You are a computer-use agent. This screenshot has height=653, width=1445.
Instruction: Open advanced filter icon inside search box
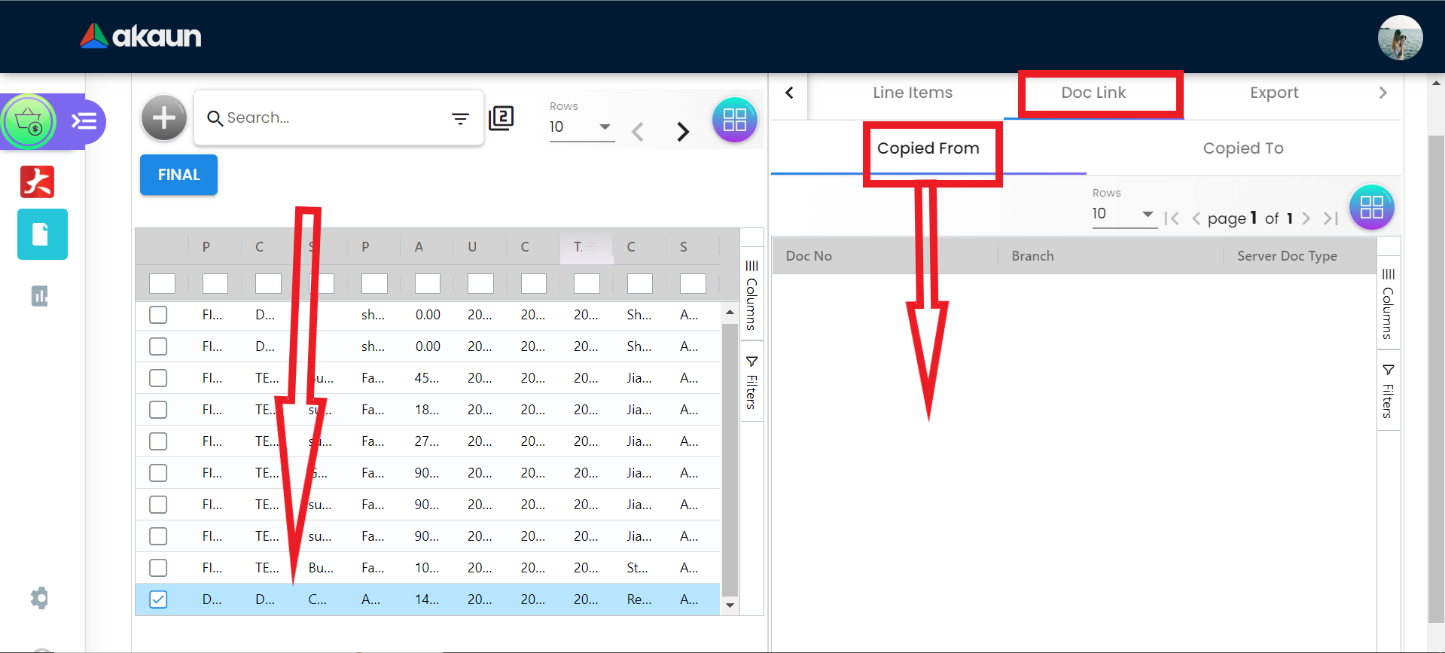[460, 118]
